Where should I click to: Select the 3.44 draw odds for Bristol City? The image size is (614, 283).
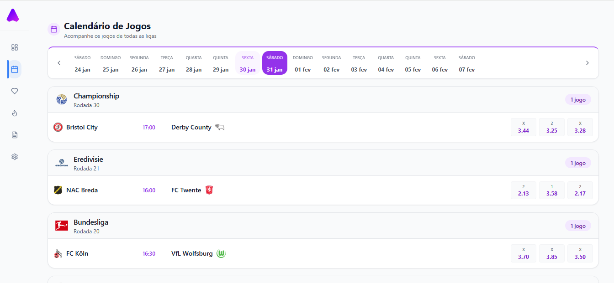coord(524,127)
